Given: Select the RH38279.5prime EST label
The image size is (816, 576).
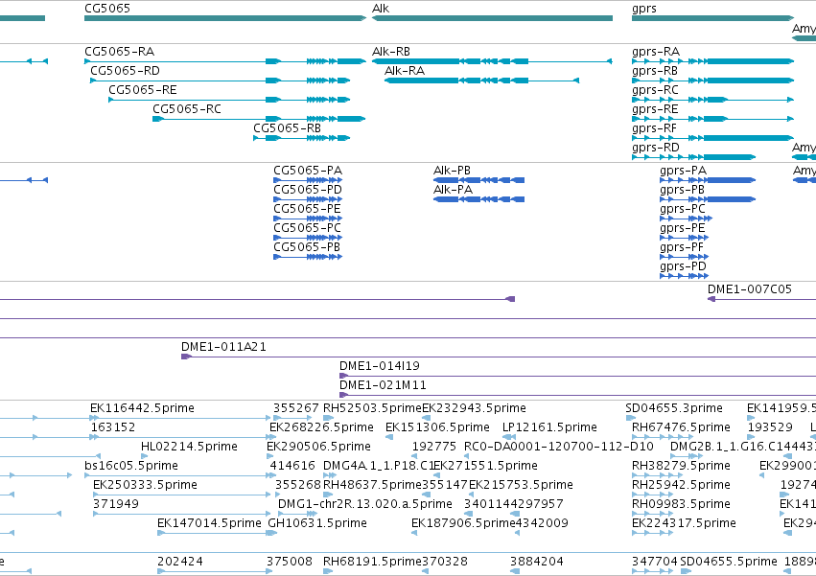Looking at the screenshot, I should [x=681, y=466].
